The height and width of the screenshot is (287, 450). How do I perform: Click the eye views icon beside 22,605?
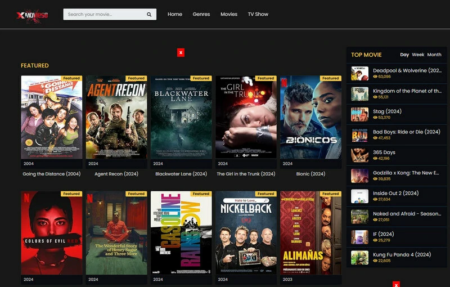coord(375,261)
